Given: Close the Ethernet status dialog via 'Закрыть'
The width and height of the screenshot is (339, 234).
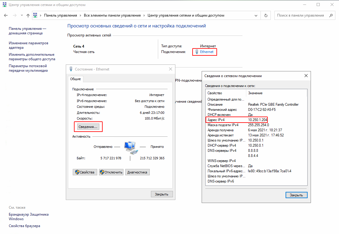Looking at the screenshot, I should (162, 194).
